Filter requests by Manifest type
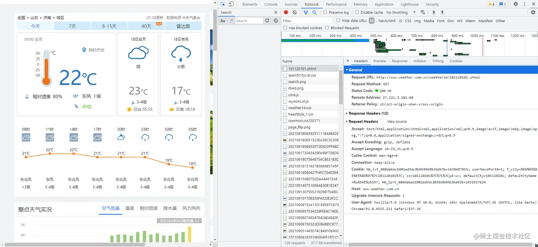The height and width of the screenshot is (247, 538). coord(485,21)
